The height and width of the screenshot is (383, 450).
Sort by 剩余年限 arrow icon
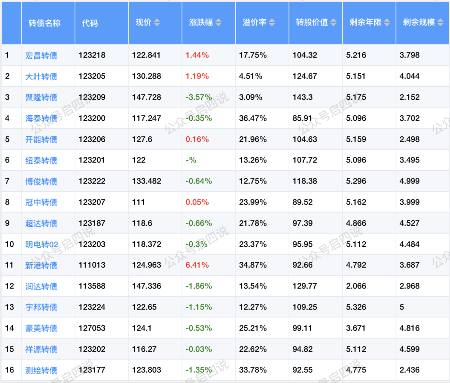(x=387, y=22)
